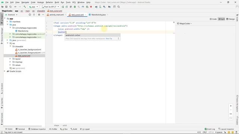Open Pixel 3a API 27 device dropdown
The image size is (239, 134).
[x=50, y=7]
